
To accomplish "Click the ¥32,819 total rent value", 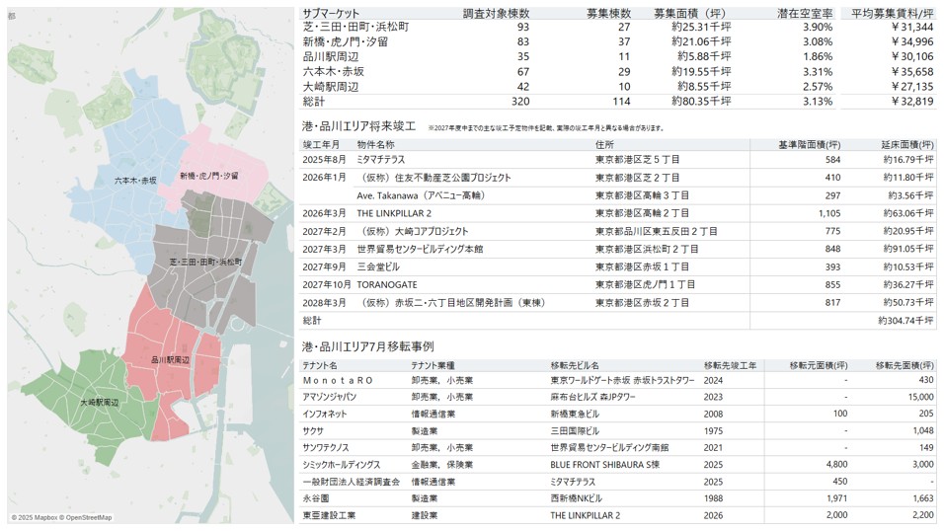I will point(912,101).
